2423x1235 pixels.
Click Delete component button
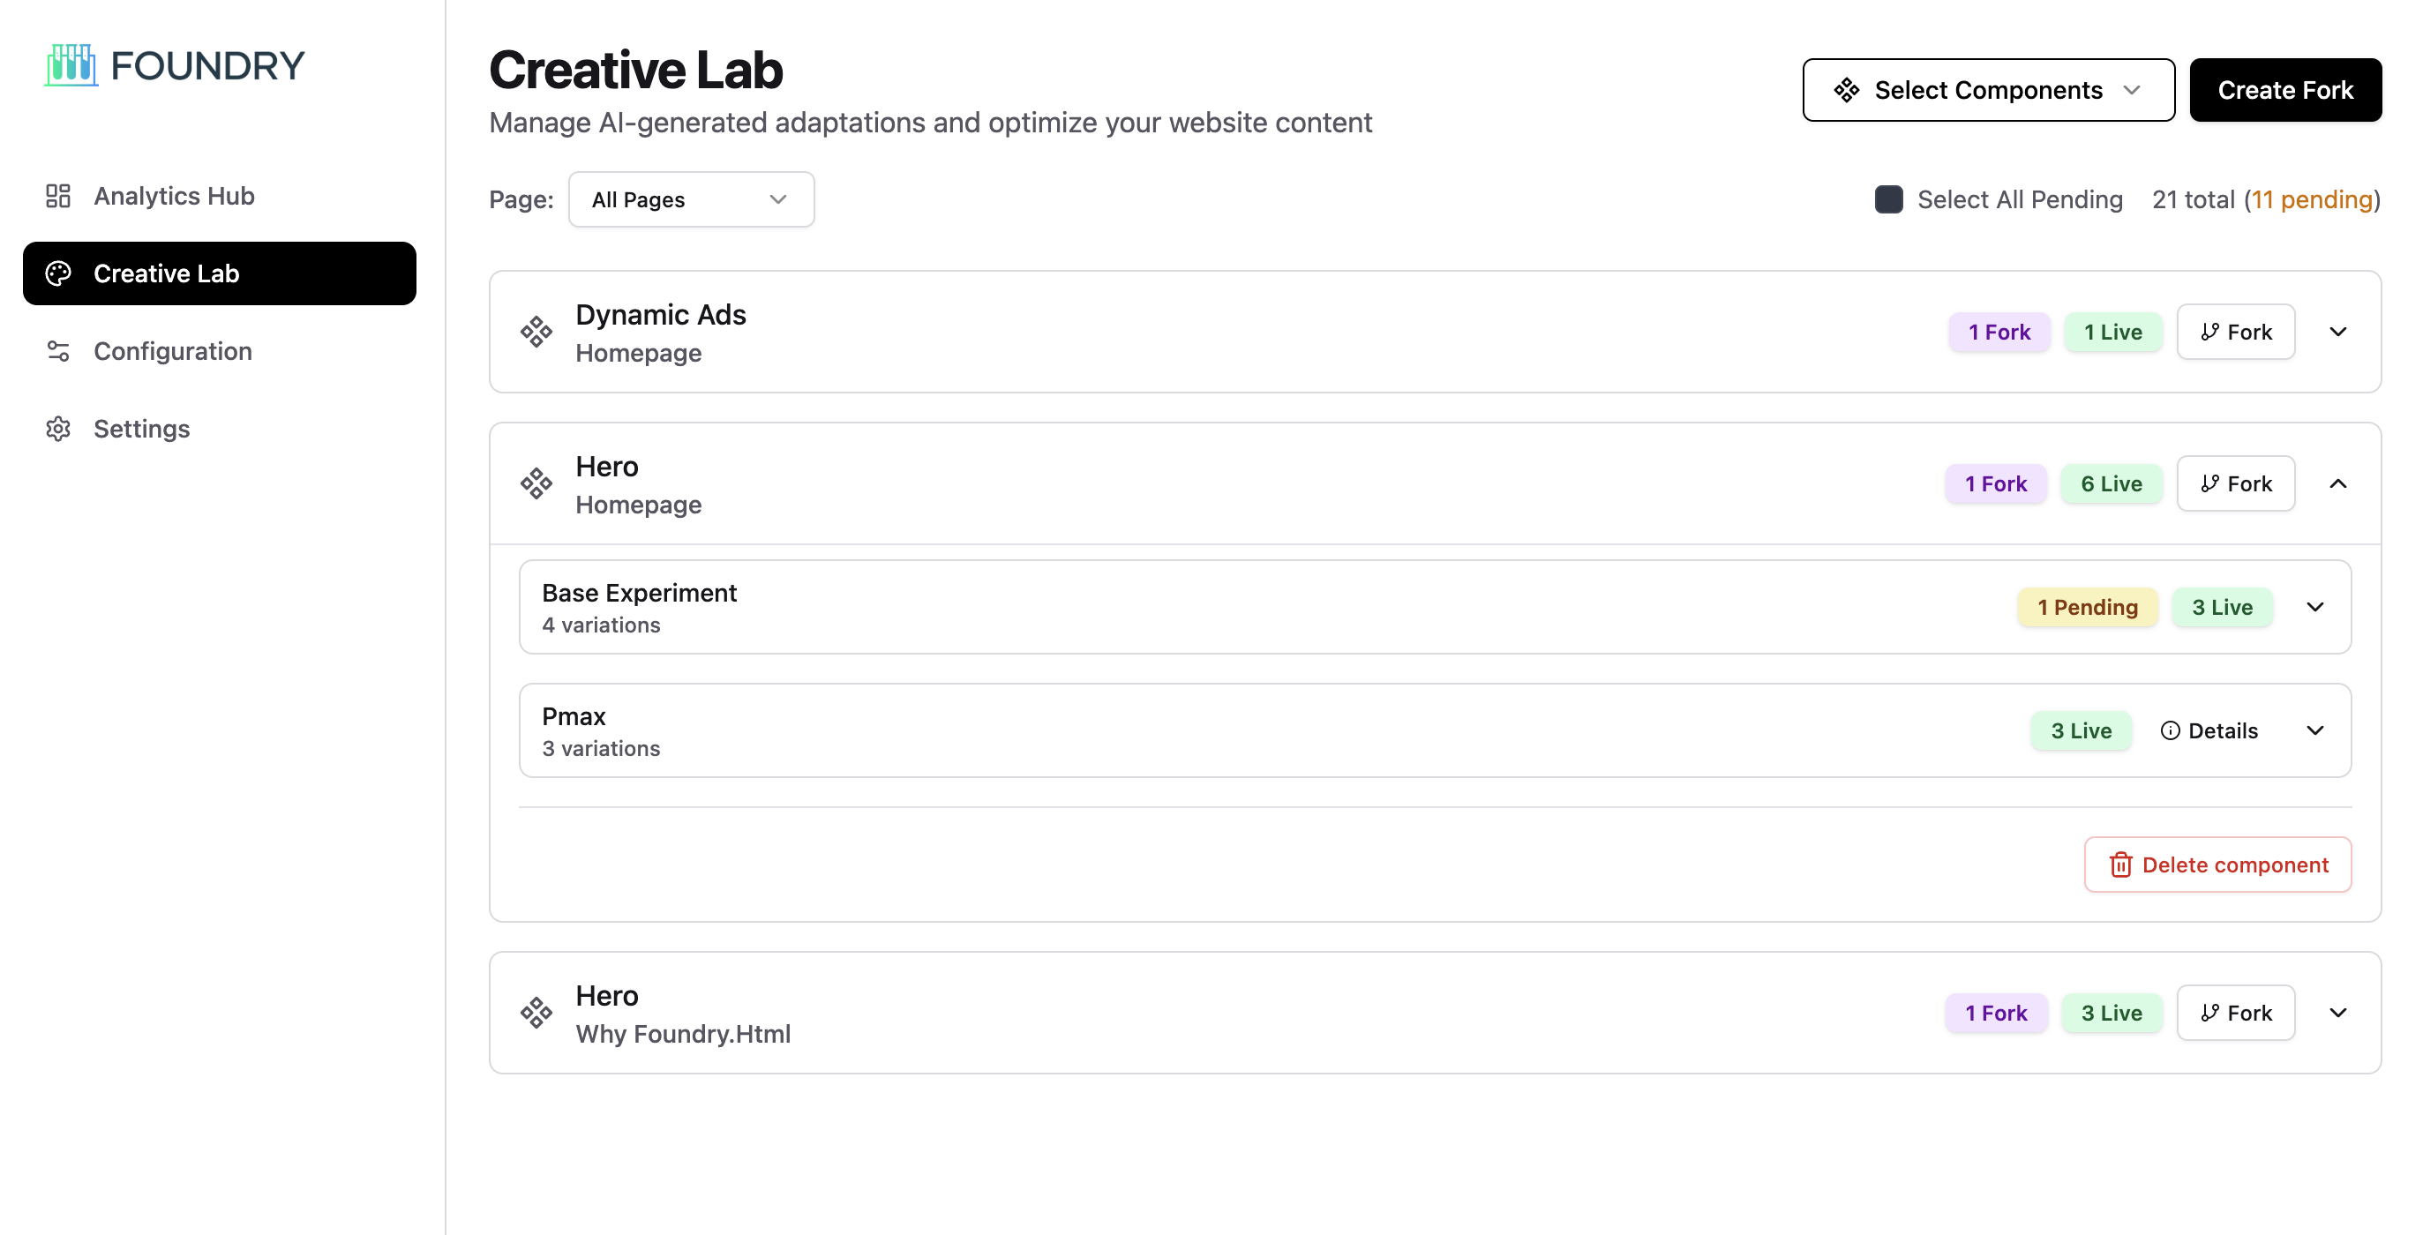point(2217,864)
